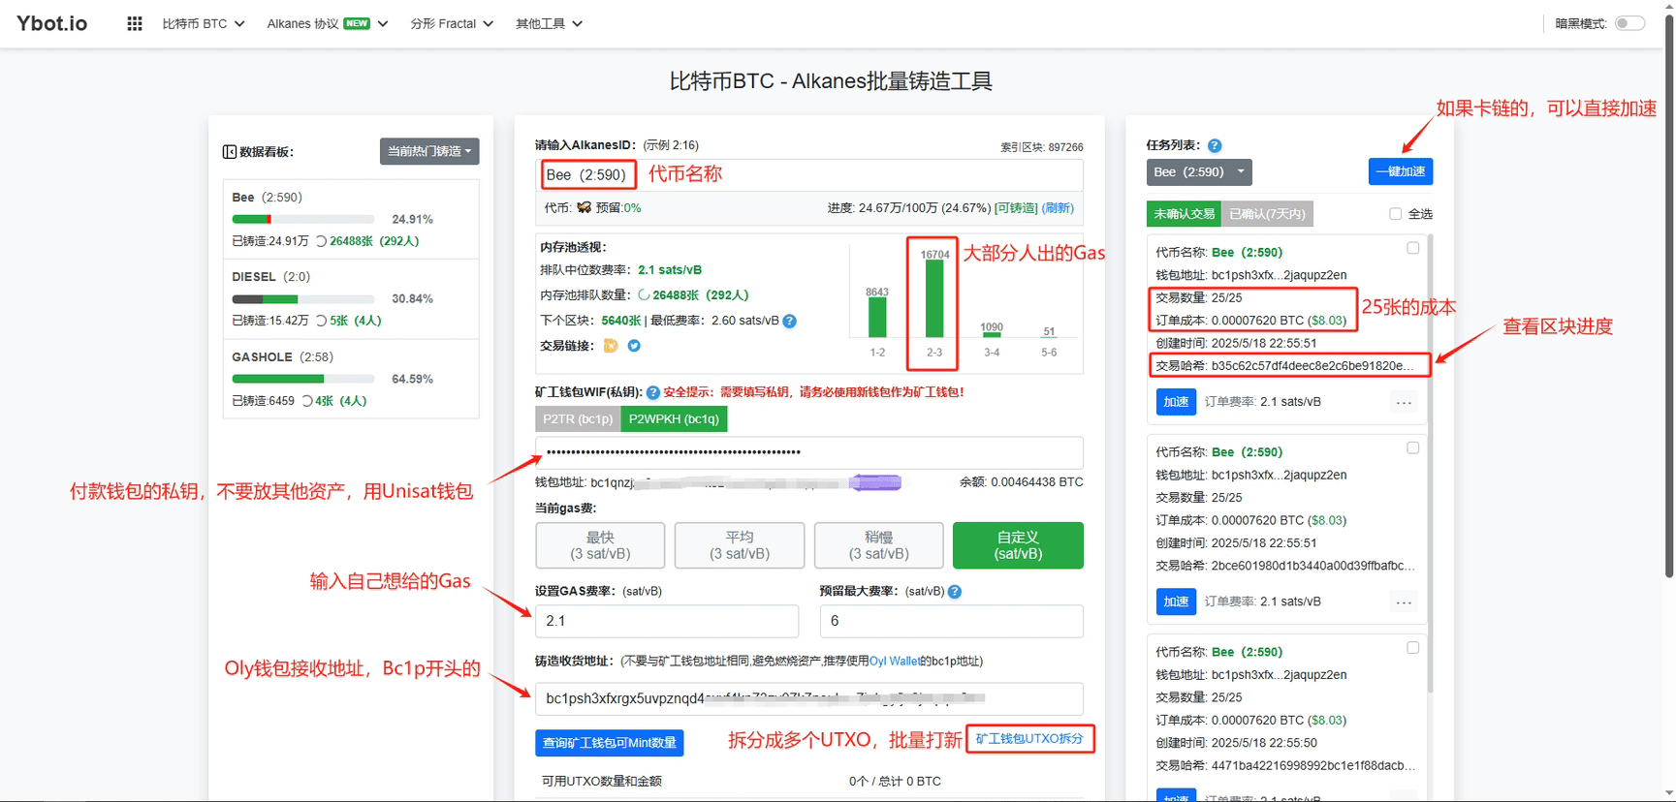Image resolution: width=1676 pixels, height=802 pixels.
Task: Toggle the 暗黑模式 dark mode switch
Action: pos(1629,23)
